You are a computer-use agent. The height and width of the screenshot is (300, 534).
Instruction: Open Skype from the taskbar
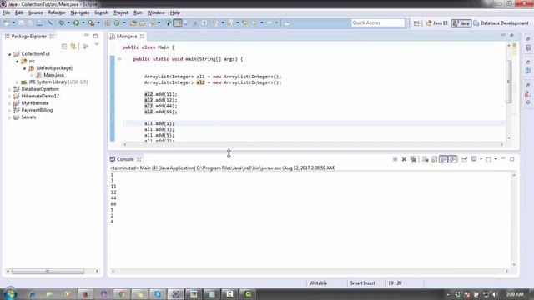click(x=158, y=294)
